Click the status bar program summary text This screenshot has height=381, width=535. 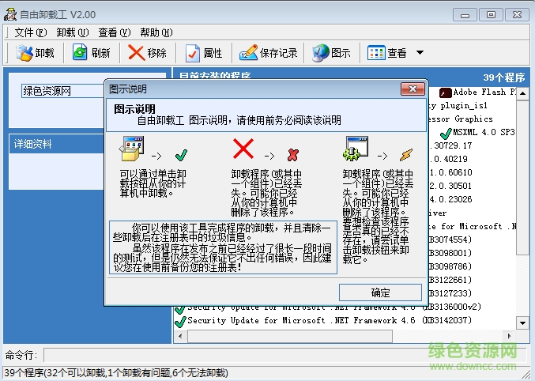point(116,373)
